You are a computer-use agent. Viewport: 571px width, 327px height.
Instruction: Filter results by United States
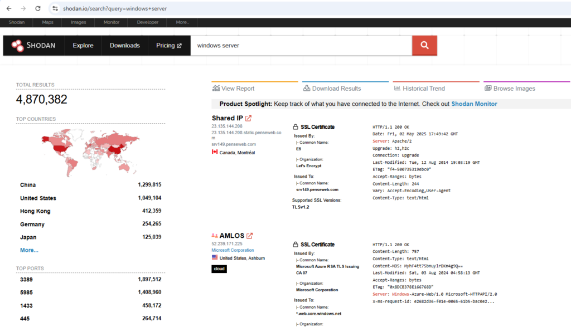(91, 198)
